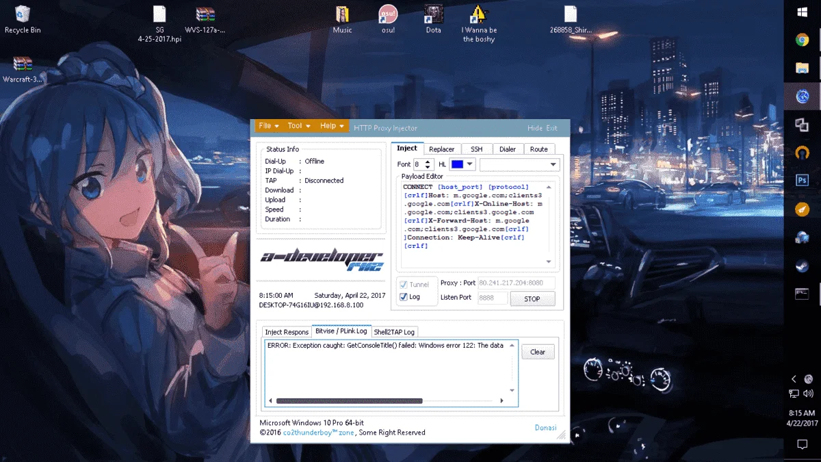This screenshot has height=462, width=821.
Task: Switch to the Inject tab
Action: tap(407, 149)
